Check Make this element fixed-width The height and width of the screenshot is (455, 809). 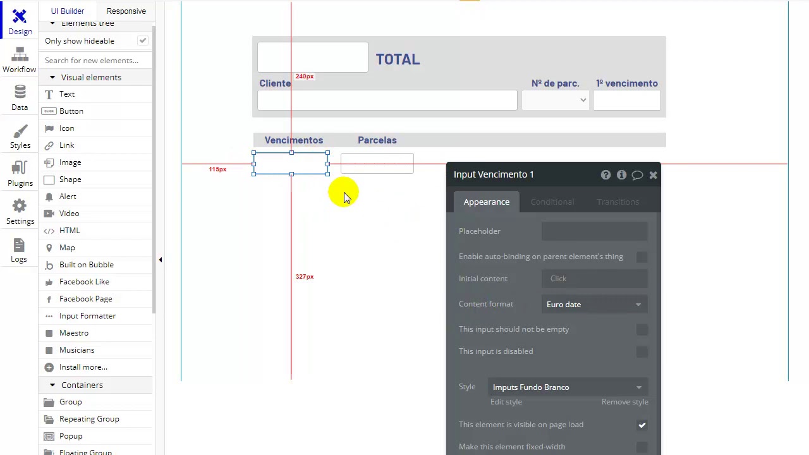click(x=642, y=447)
